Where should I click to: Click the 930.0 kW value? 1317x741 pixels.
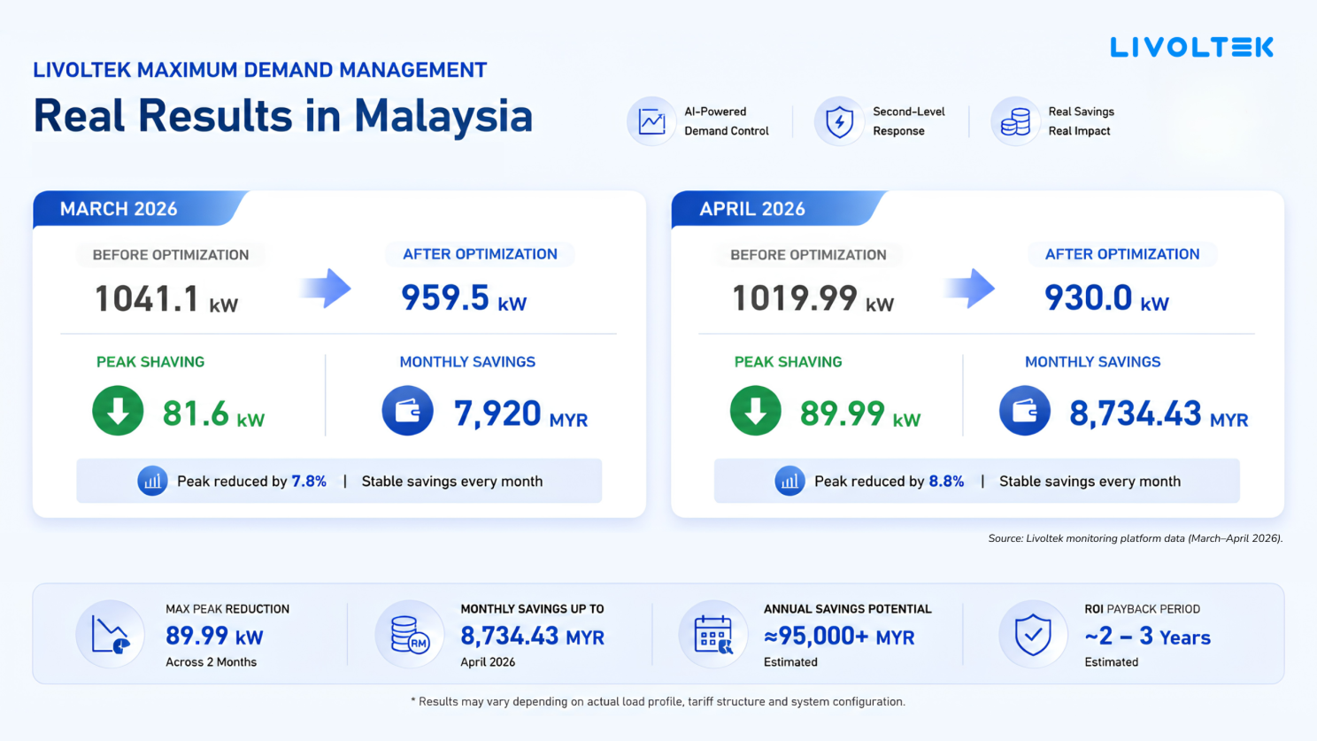coord(1106,298)
